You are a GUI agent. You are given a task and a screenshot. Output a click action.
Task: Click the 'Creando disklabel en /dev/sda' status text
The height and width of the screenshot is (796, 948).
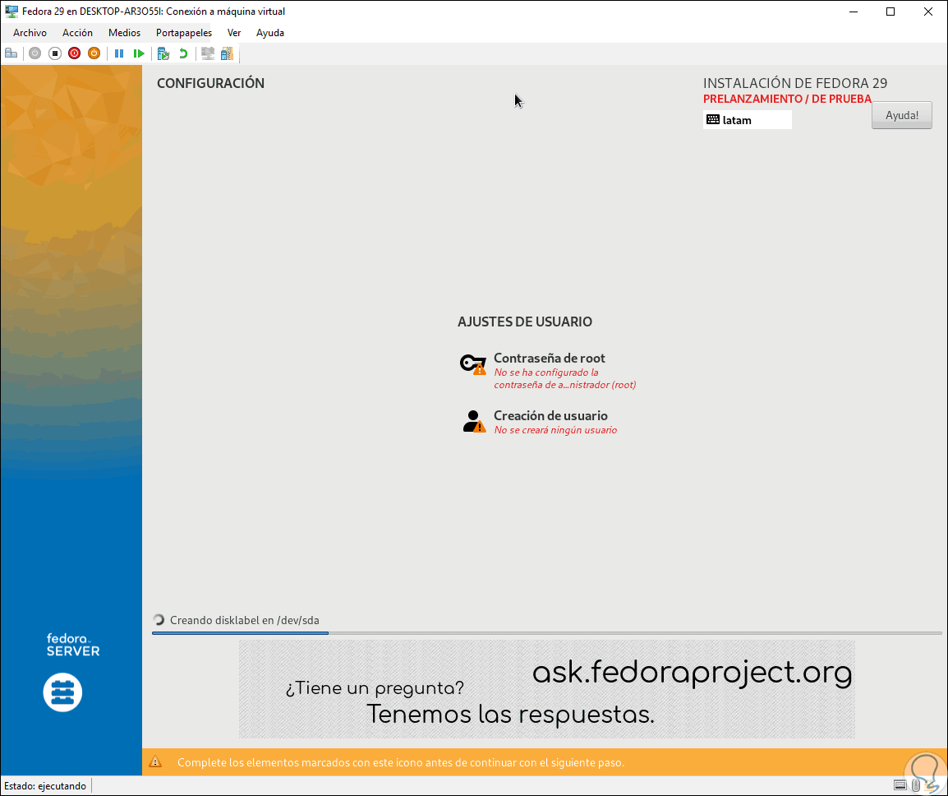tap(244, 620)
